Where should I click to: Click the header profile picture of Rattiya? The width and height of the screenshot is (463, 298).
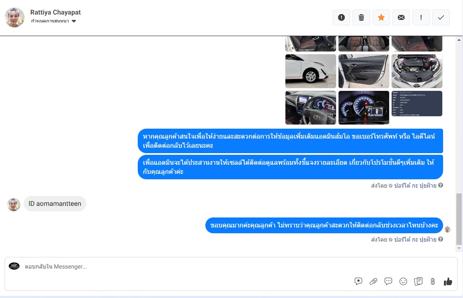pos(15,17)
